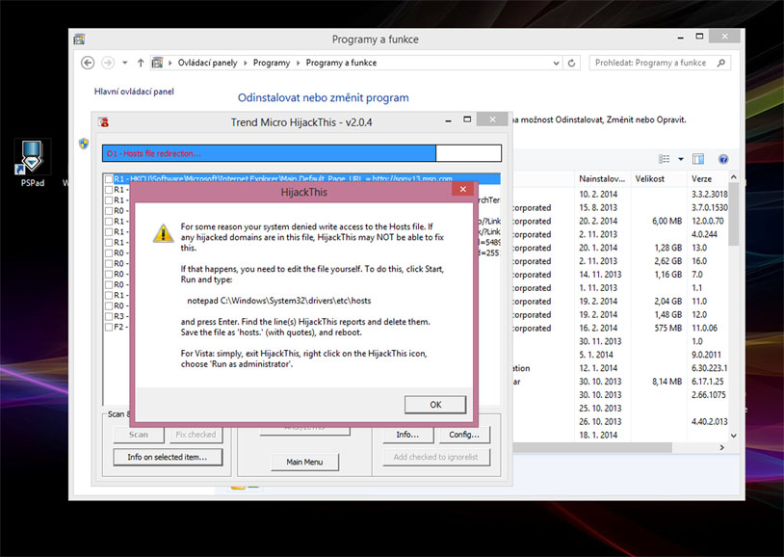The image size is (784, 557).
Task: Click the view layout icon in the toolbar
Action: 664,159
